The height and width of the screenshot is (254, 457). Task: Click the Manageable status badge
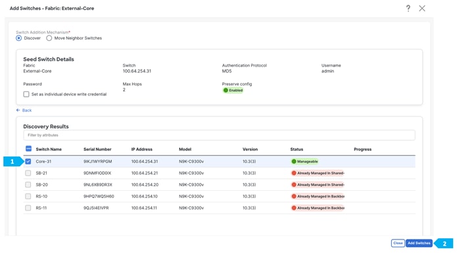[x=304, y=161]
